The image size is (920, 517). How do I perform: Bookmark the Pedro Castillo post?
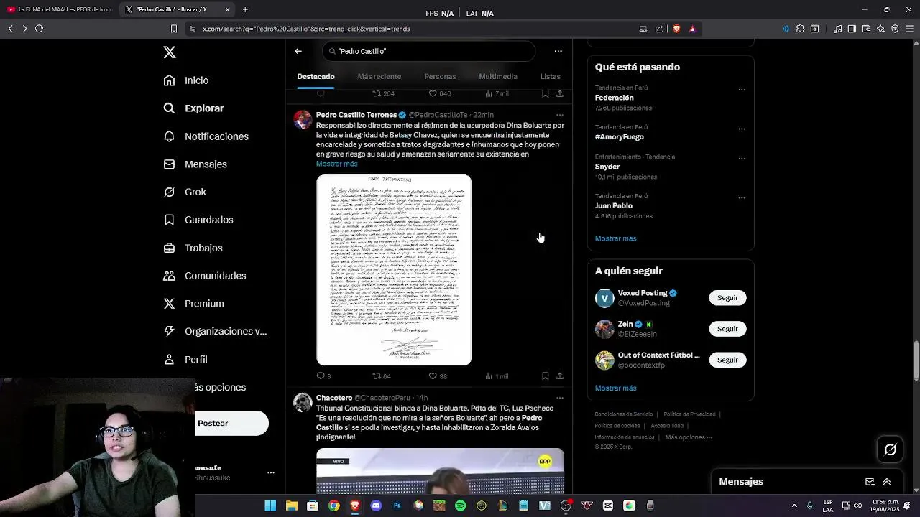pos(546,376)
